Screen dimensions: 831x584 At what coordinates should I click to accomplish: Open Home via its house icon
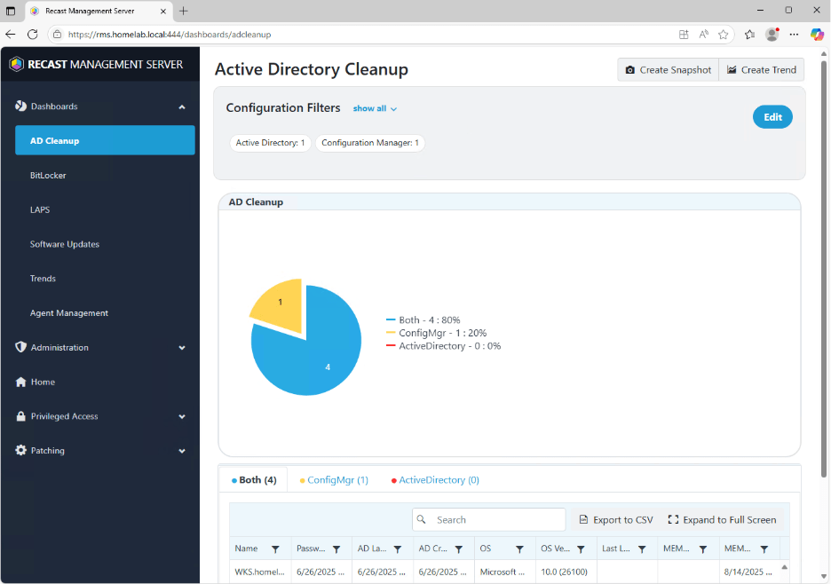[x=20, y=382]
